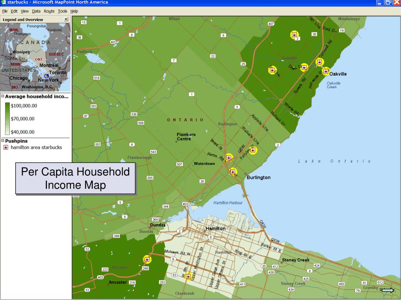Click the 'Pushpins' legend heading
This screenshot has height=300, width=401.
click(x=16, y=141)
